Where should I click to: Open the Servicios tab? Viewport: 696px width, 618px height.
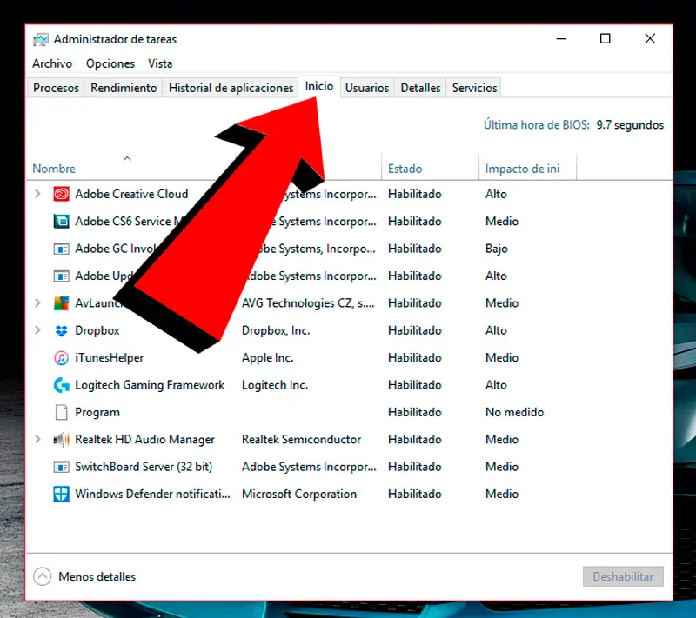tap(474, 88)
